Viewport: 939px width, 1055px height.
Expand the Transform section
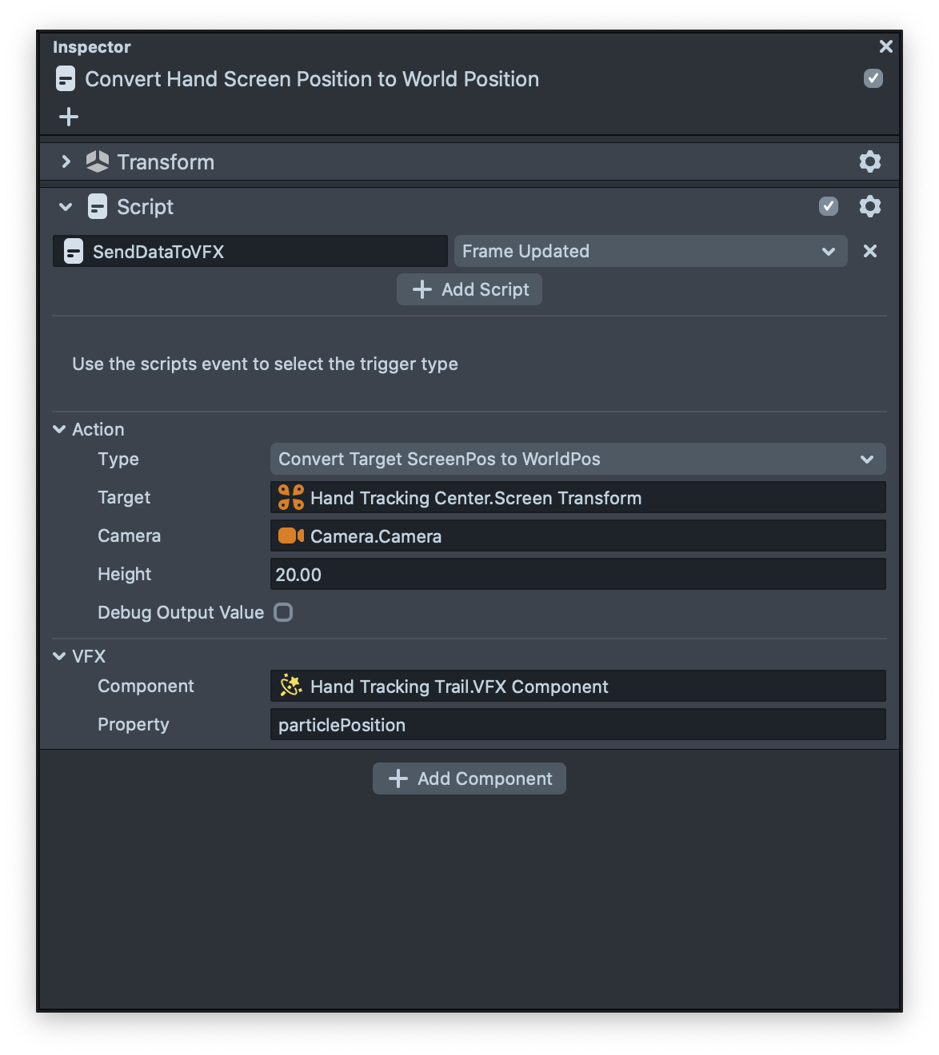66,162
